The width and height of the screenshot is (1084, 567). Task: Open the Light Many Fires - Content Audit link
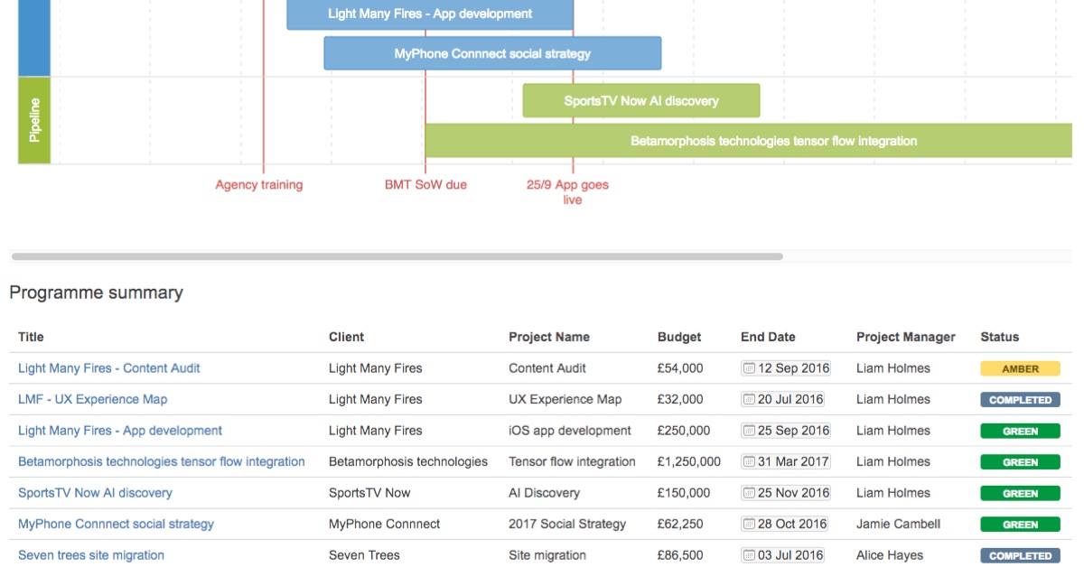point(108,367)
